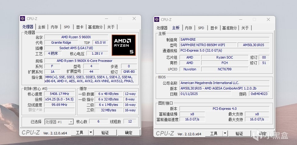Click PCI-Express 5.0 (32.0 GT/s) value
The width and height of the screenshot is (297, 145).
pos(224,50)
